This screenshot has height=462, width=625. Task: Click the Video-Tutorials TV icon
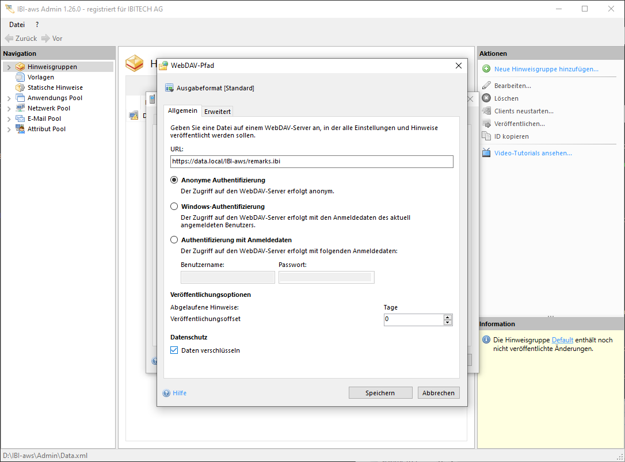(x=486, y=153)
